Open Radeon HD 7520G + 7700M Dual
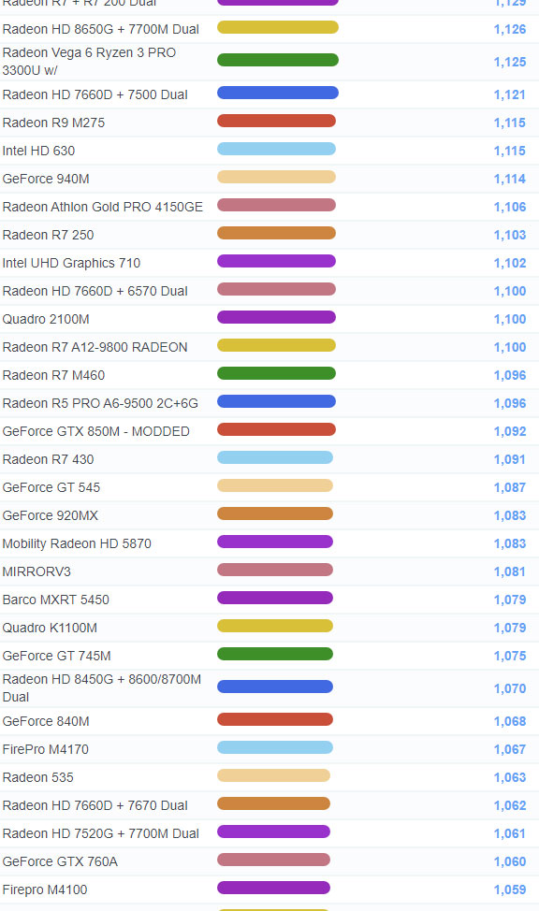Screen dimensions: 539x911 click(100, 833)
